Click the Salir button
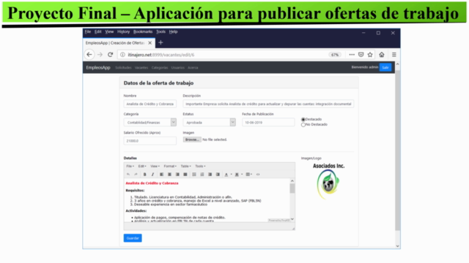Image resolution: width=469 pixels, height=263 pixels. click(x=385, y=67)
